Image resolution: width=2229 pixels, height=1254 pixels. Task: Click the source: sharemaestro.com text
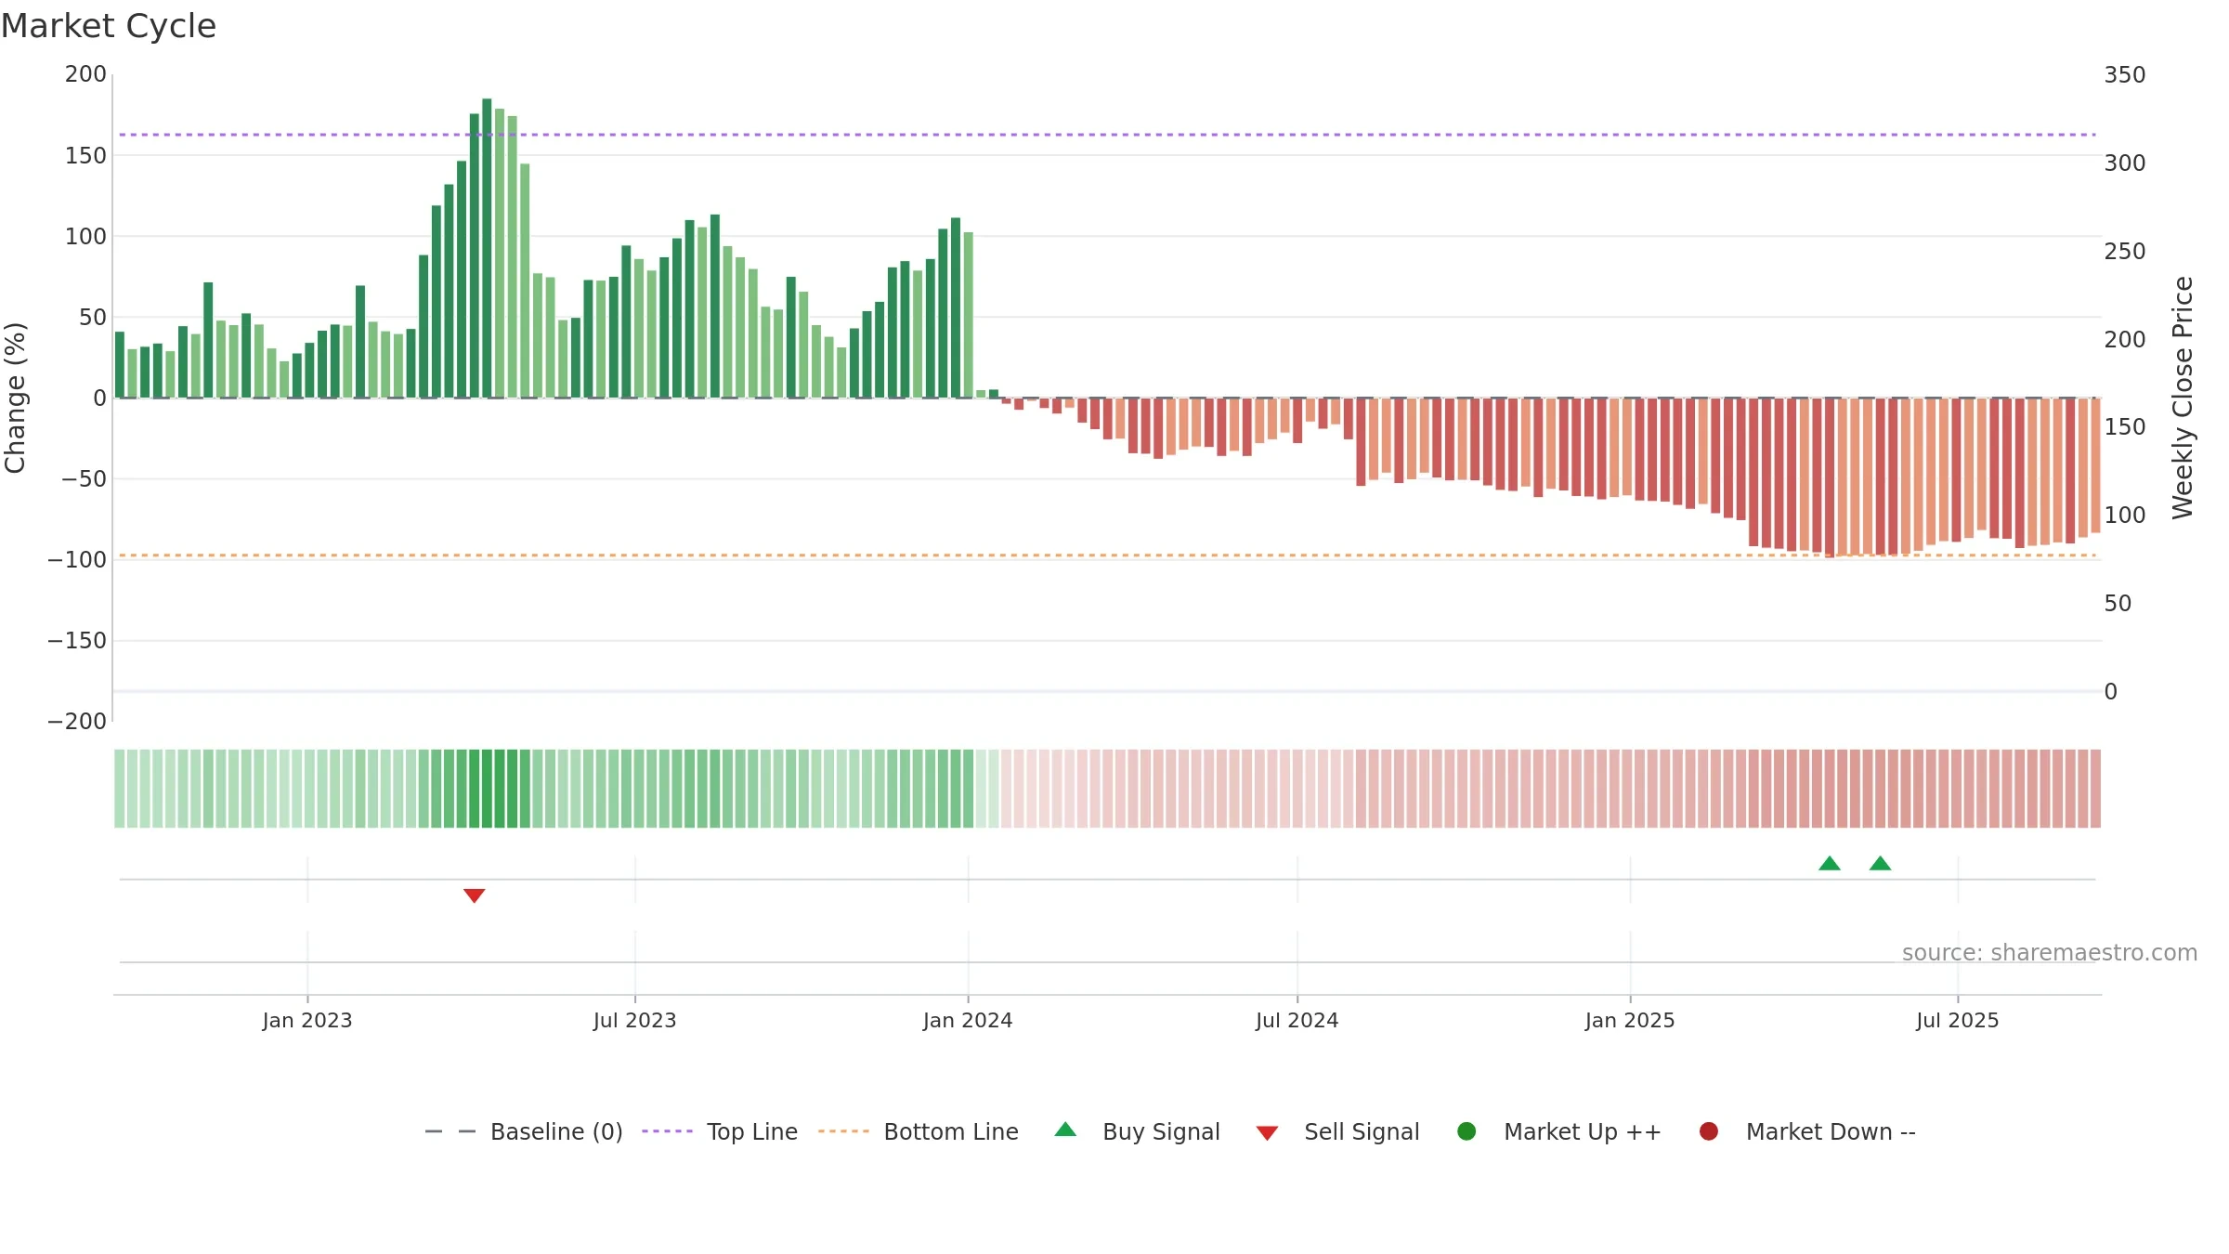pos(2049,952)
